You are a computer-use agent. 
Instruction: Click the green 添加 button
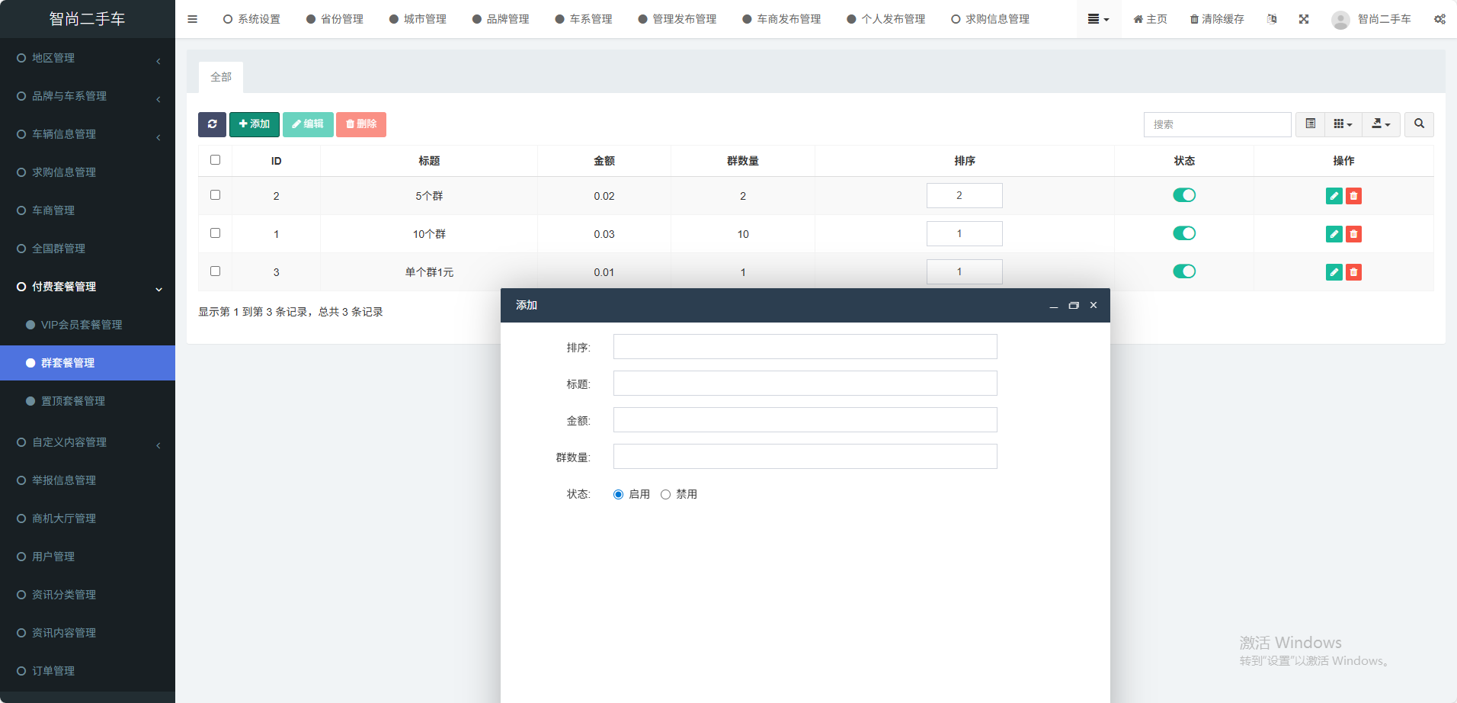pyautogui.click(x=255, y=124)
